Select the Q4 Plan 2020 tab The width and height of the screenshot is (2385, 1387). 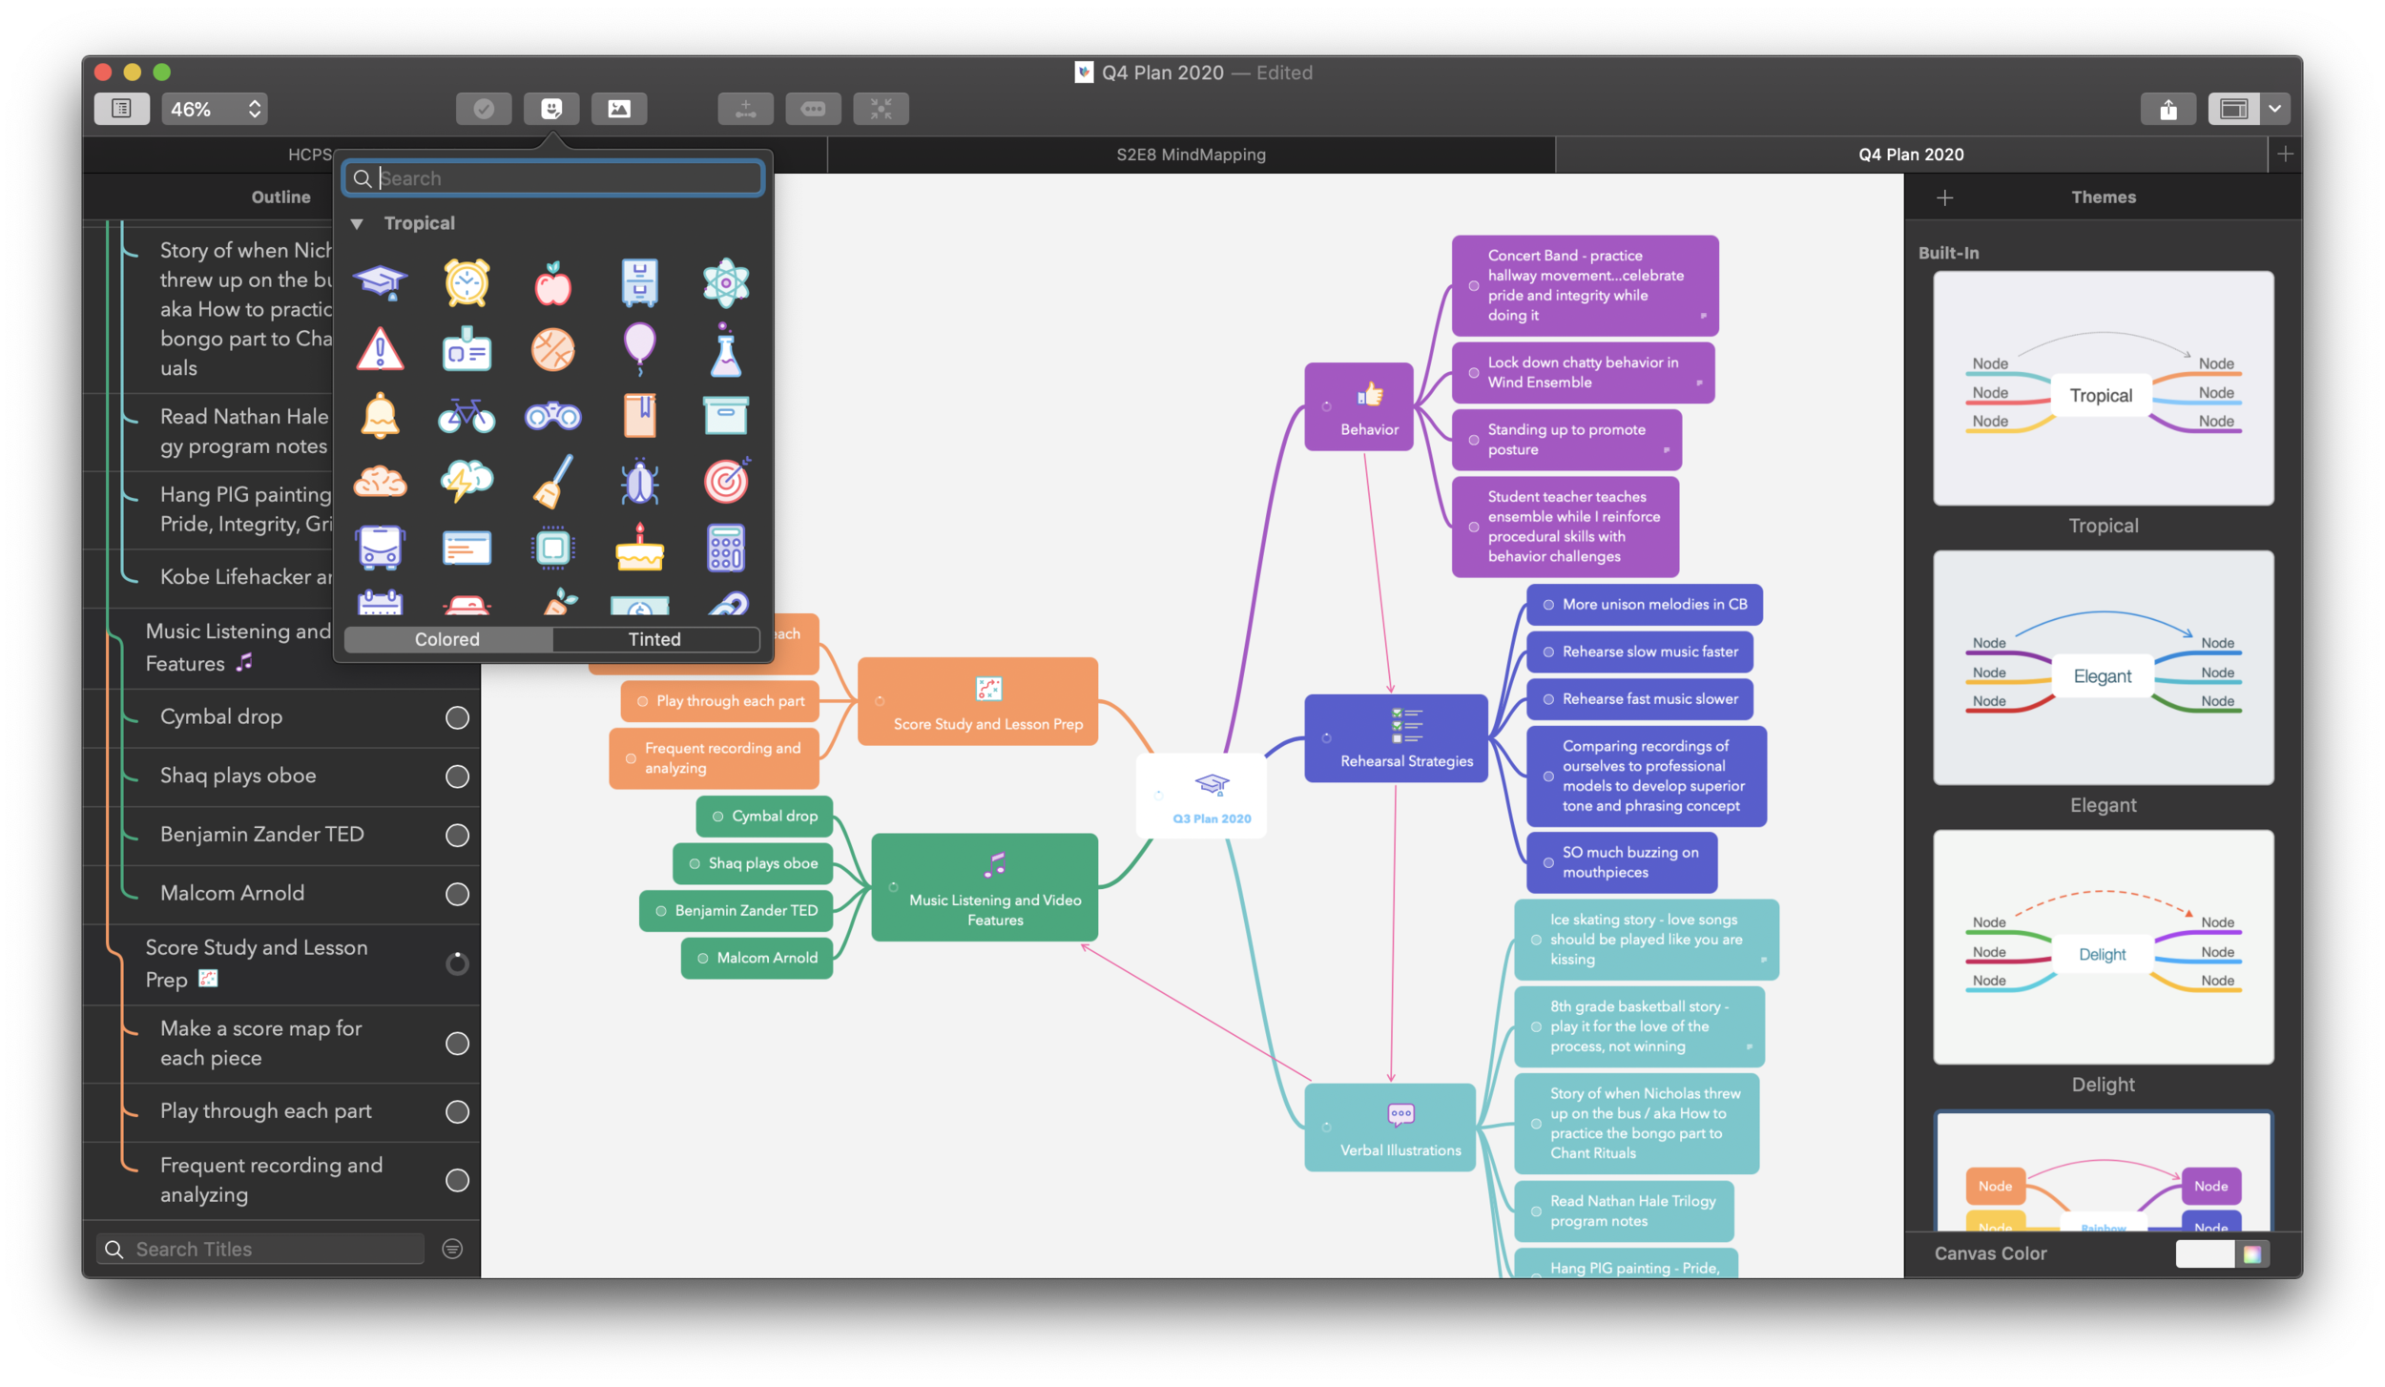pyautogui.click(x=1910, y=155)
